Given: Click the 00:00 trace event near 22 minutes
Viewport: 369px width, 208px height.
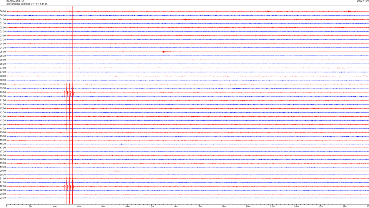Looking at the screenshot, I should click(x=268, y=11).
